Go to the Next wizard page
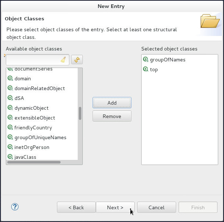Viewport: 224px width, 222px height. tap(115, 207)
